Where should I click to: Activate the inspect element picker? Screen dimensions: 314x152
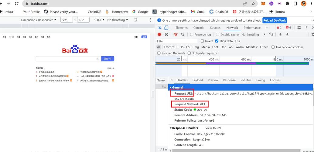(160, 28)
